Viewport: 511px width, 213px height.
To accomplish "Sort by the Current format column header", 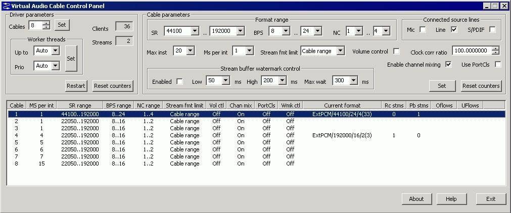I will [x=342, y=105].
